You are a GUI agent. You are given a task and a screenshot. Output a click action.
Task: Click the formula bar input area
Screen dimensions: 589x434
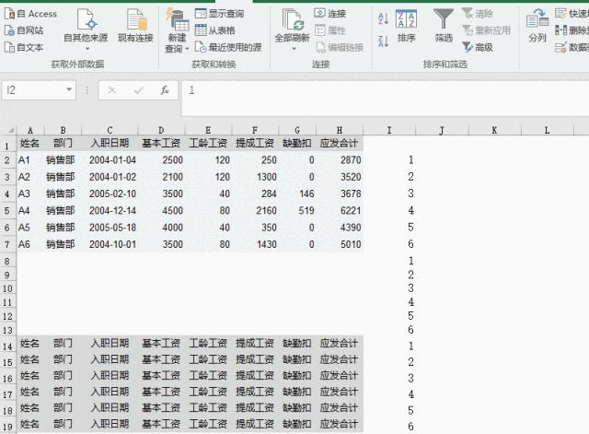[x=385, y=99]
